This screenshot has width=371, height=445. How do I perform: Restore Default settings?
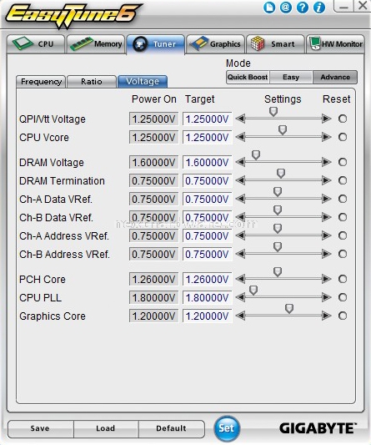pos(171,428)
